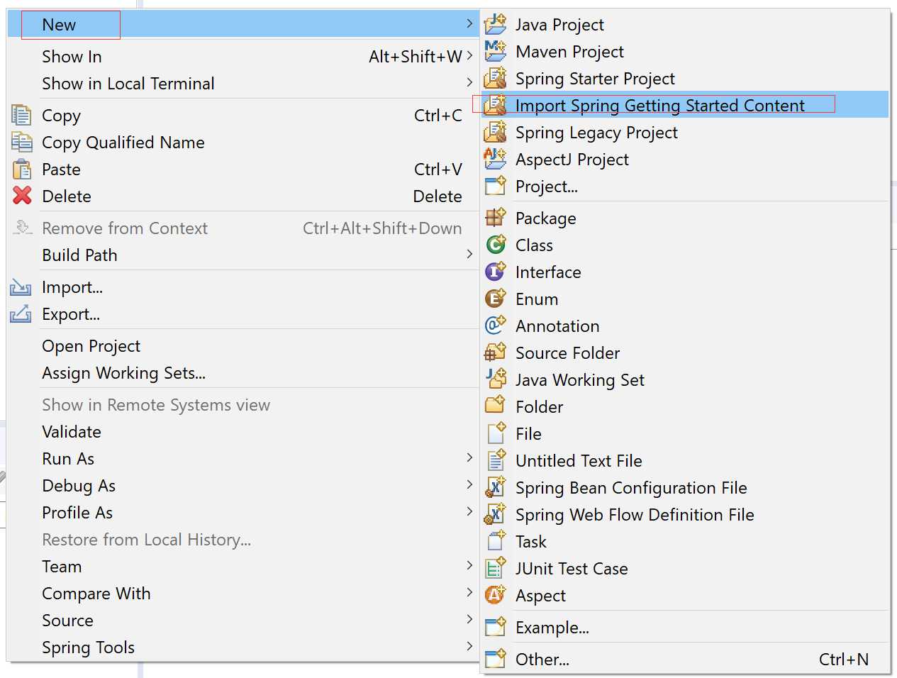The width and height of the screenshot is (897, 678).
Task: Expand Show in Local Terminal arrow
Action: [469, 82]
